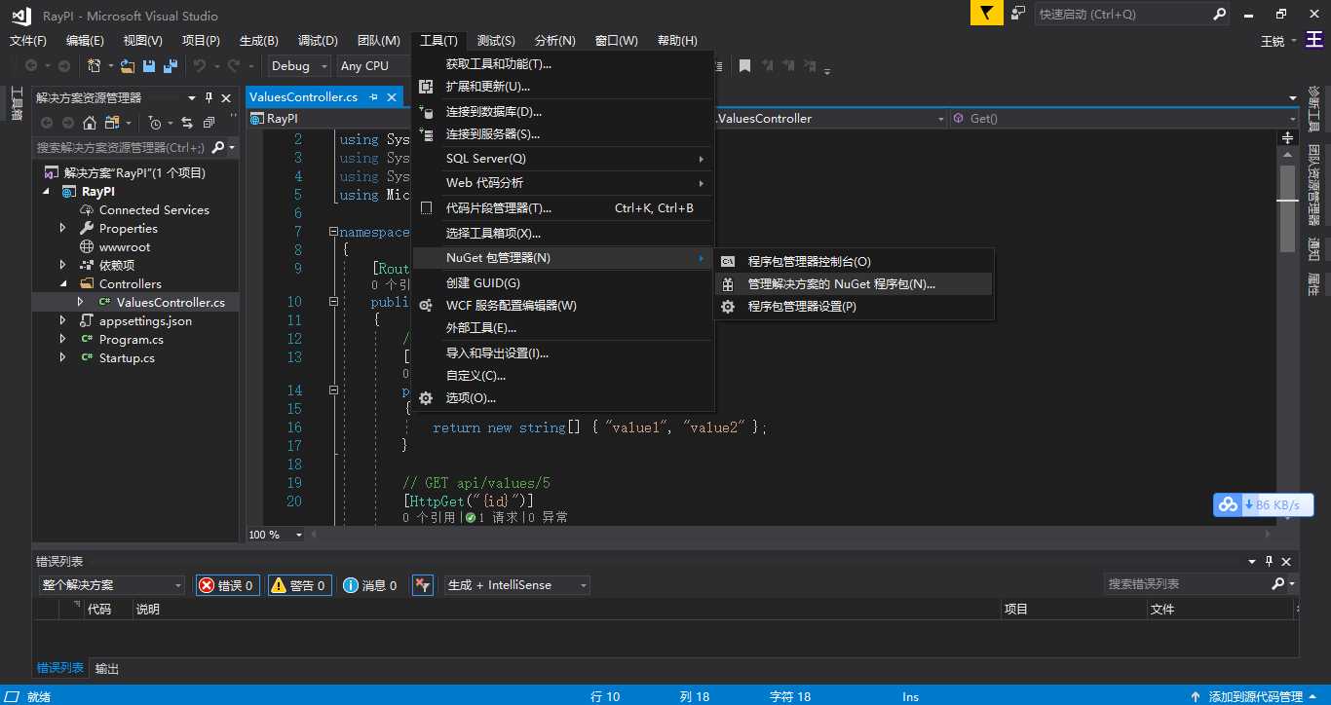Click the send feedback icon
The image size is (1331, 705).
tap(1018, 14)
